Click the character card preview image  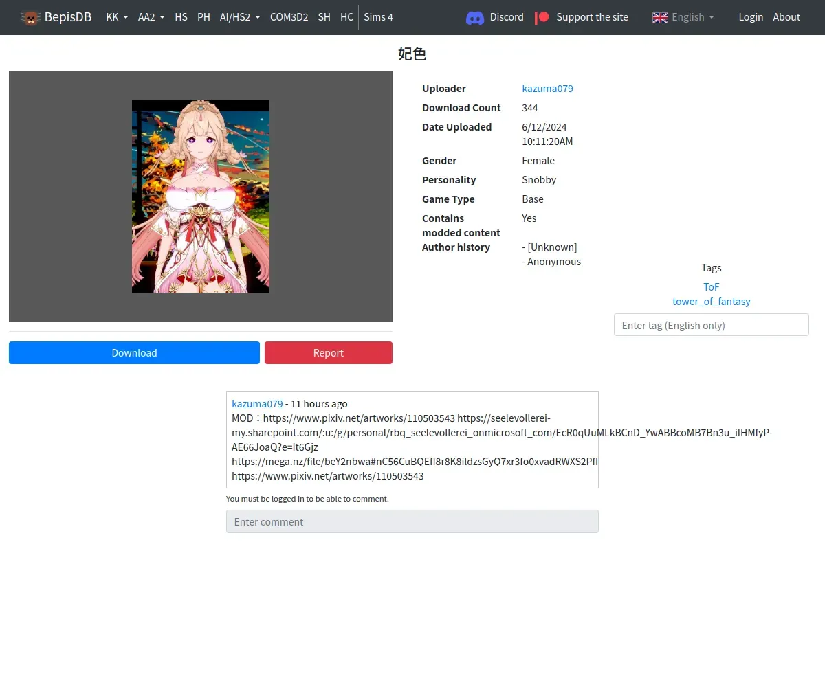click(201, 196)
